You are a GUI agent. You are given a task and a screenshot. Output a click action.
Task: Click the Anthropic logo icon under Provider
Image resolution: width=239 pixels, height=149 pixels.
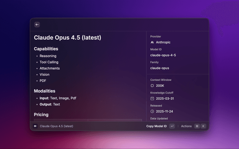(152, 42)
